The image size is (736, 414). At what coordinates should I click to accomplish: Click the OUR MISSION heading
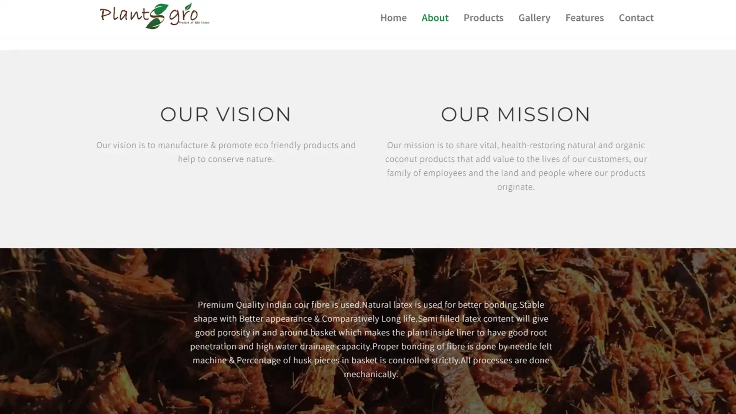pos(516,114)
